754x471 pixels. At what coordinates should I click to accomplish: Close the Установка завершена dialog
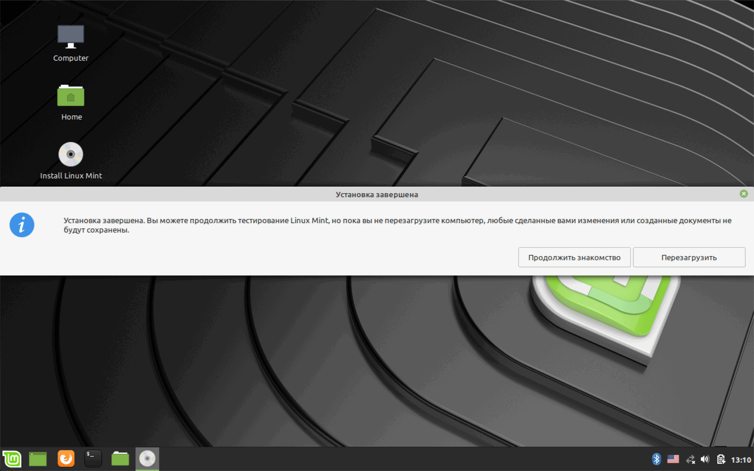[x=743, y=194]
